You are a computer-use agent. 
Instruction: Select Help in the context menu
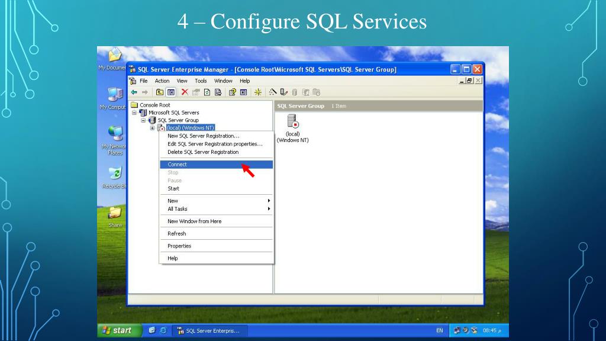click(216, 258)
